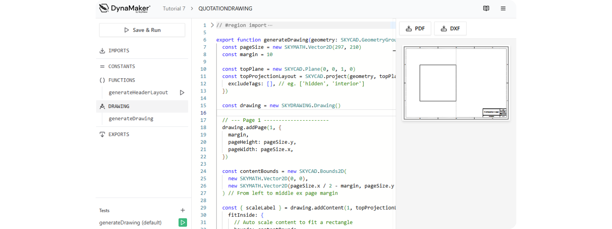Open generateDrawing in the sidebar
The image size is (612, 229).
click(x=131, y=119)
